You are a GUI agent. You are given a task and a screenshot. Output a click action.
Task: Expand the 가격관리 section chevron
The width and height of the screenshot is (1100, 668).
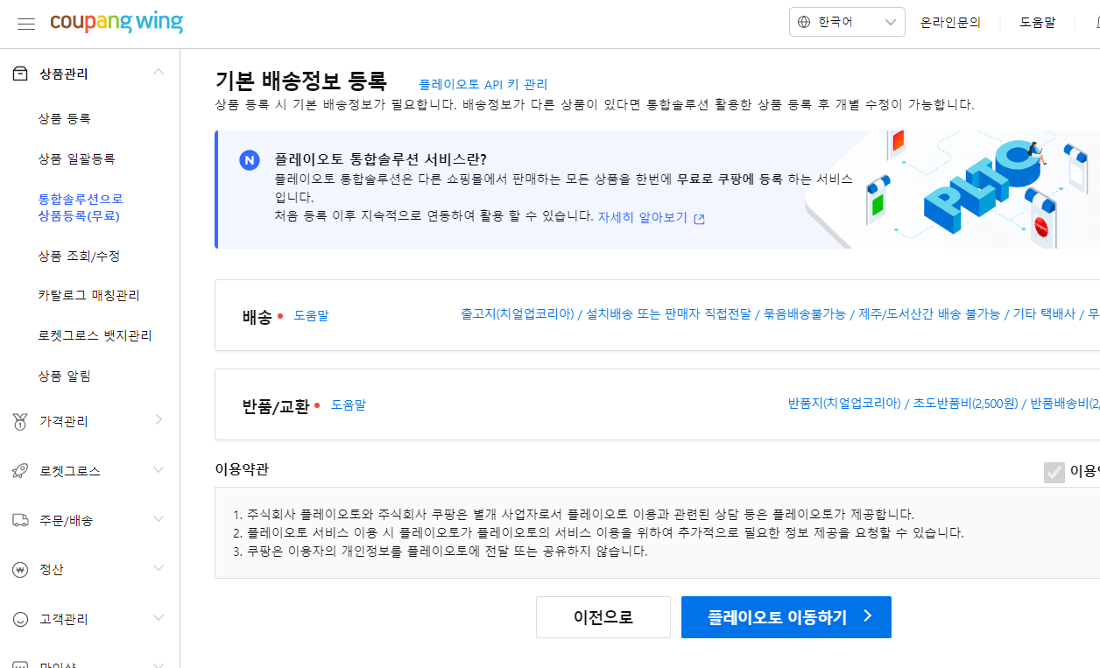(x=159, y=420)
